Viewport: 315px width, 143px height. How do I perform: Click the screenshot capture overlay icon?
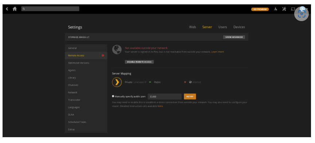[302, 14]
